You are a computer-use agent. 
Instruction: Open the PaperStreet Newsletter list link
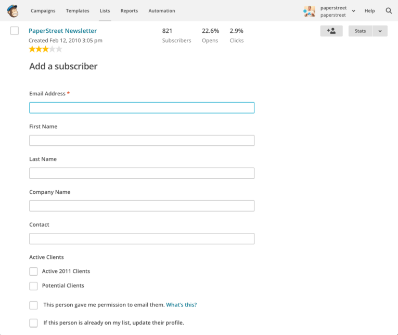pyautogui.click(x=63, y=31)
